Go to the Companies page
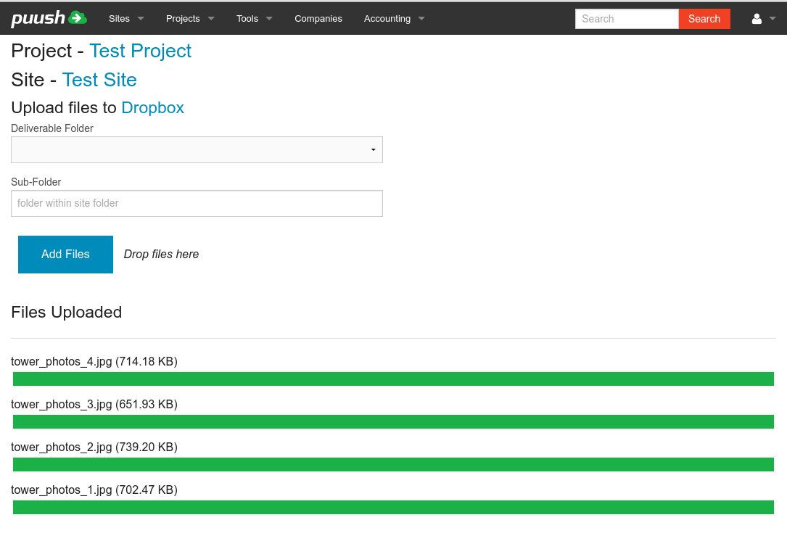This screenshot has width=787, height=549. pos(318,19)
